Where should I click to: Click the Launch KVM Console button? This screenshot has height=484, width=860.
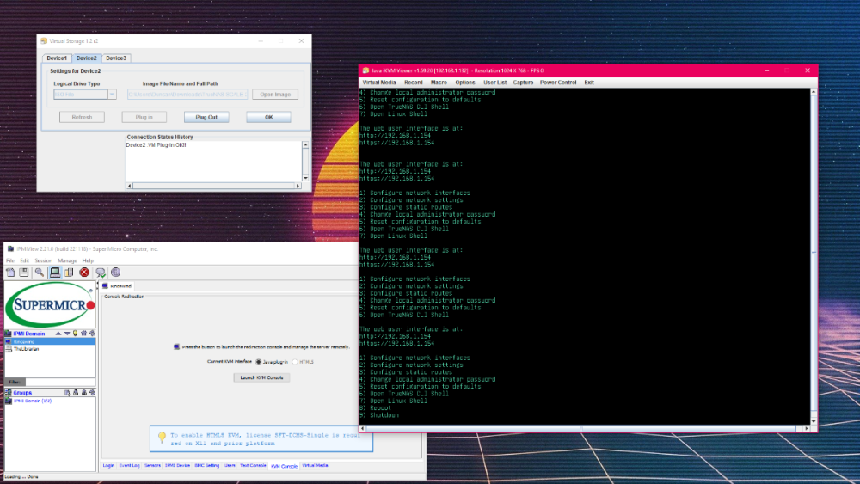click(x=261, y=377)
